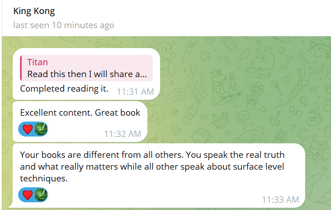
Task: Open King Kong's profile from header name
Action: [34, 10]
